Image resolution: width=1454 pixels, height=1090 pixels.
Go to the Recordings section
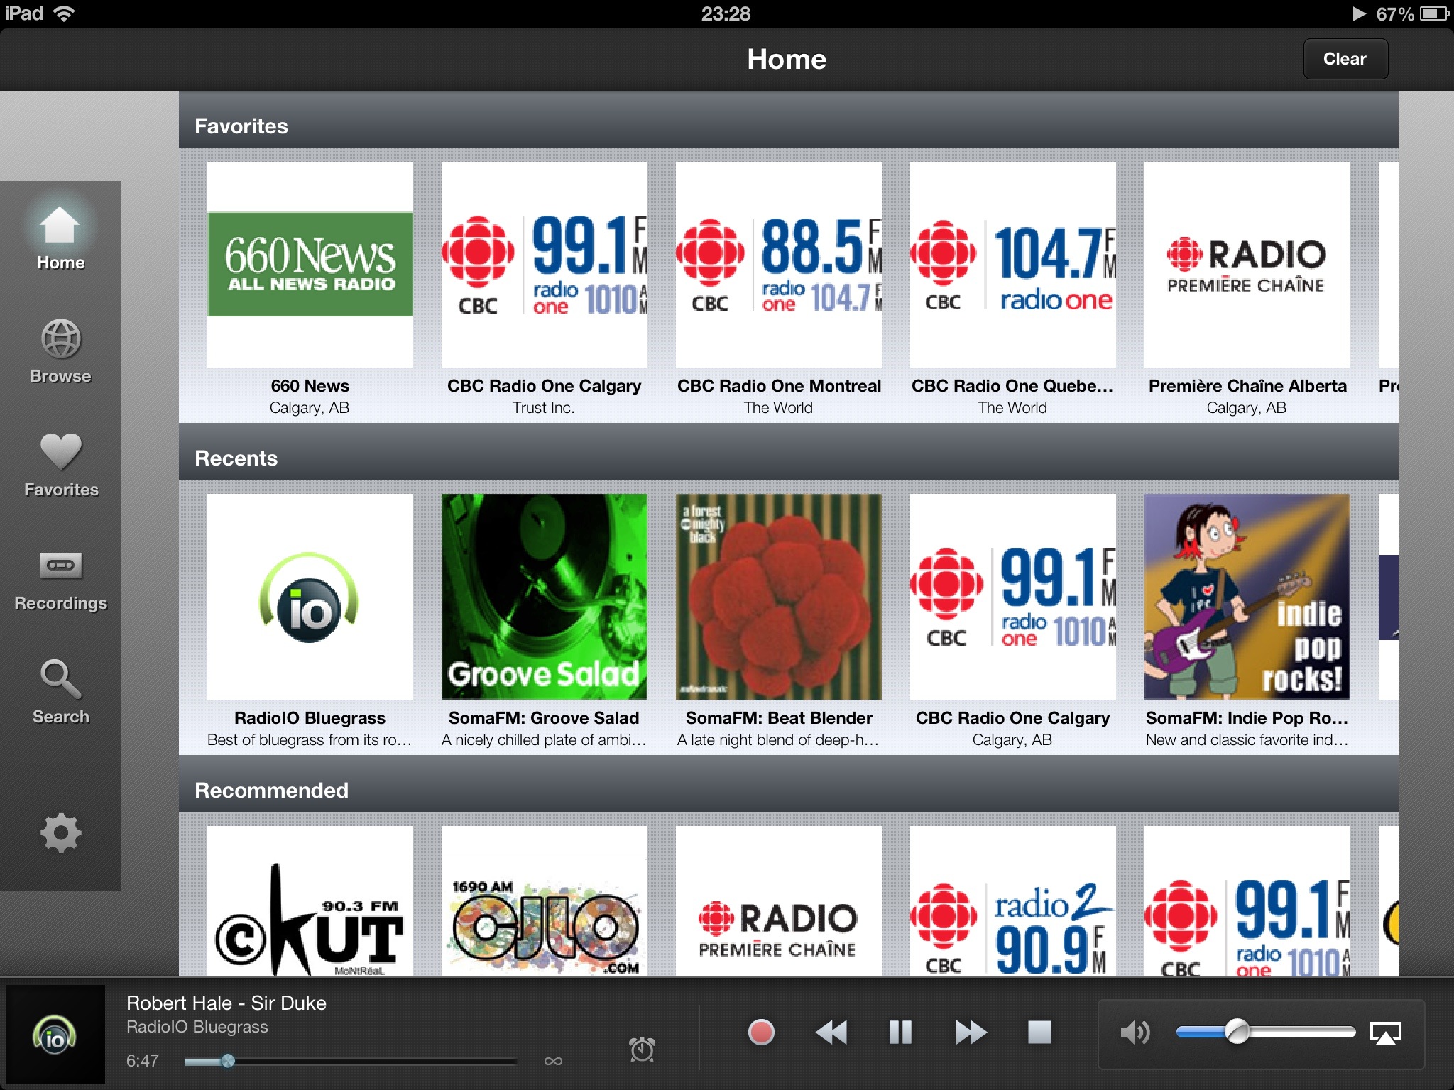[60, 578]
